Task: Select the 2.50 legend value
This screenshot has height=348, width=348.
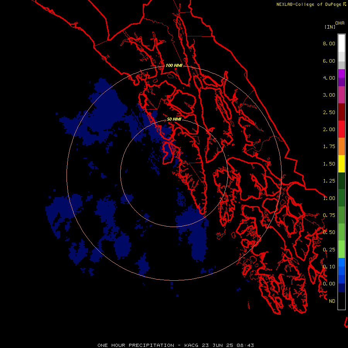Action: 329,112
